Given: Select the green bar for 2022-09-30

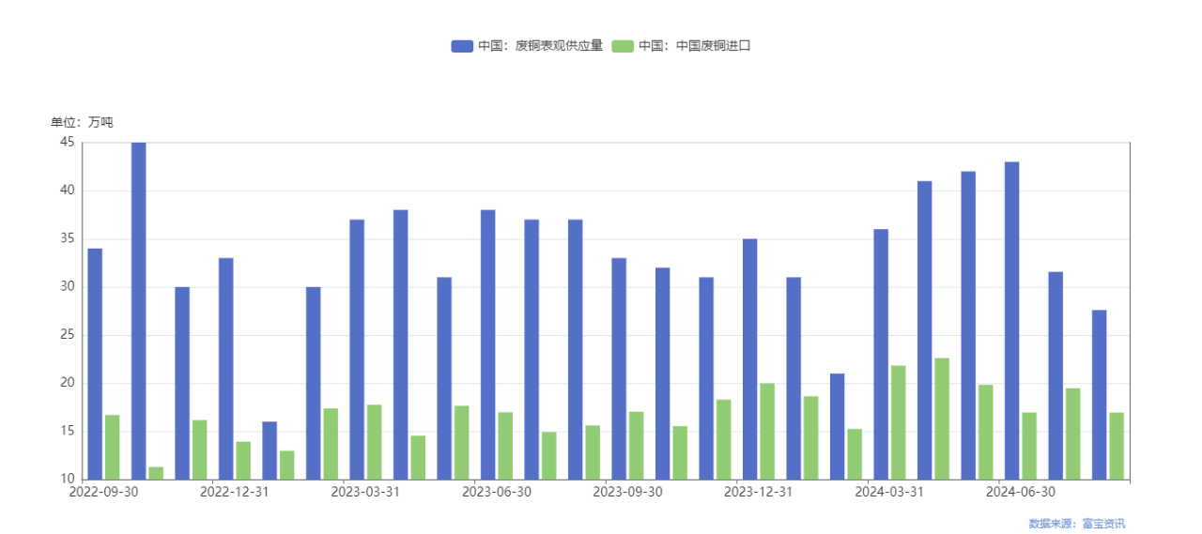Looking at the screenshot, I should (113, 447).
